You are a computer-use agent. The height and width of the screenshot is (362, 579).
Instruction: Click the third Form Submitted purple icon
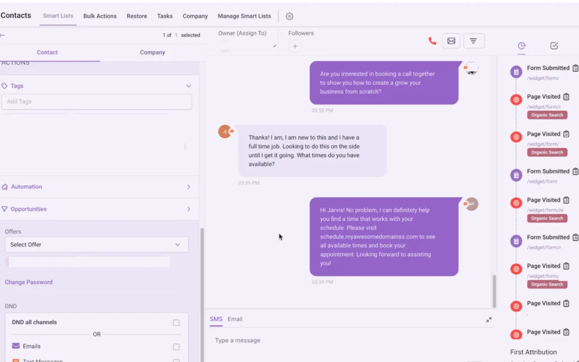tap(516, 241)
